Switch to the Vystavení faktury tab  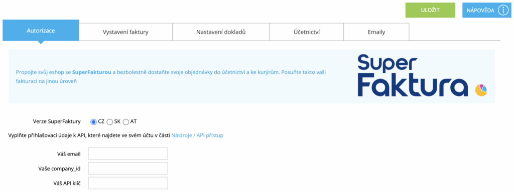click(x=126, y=32)
